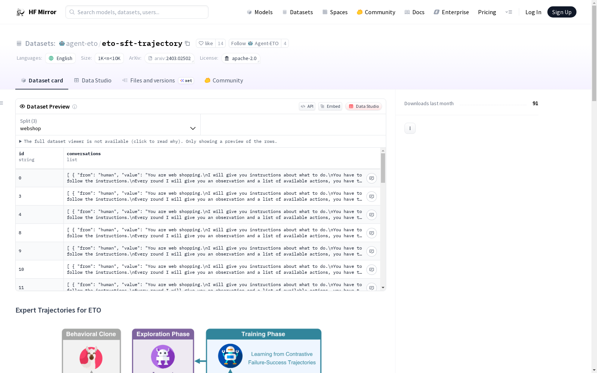
Task: Open the more navigation menu icon
Action: click(x=509, y=12)
